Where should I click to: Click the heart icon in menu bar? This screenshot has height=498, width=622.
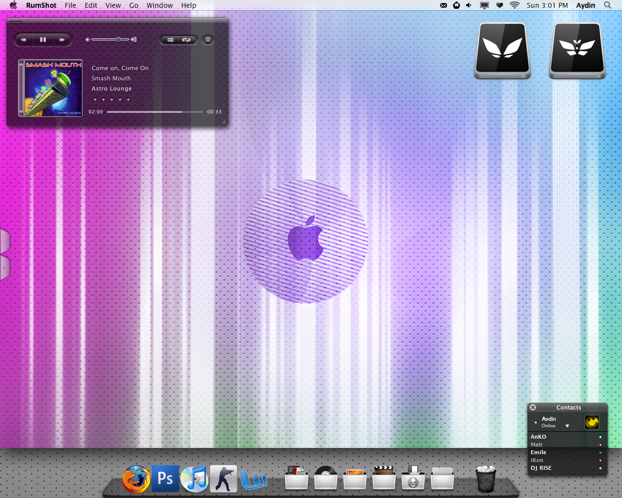tap(500, 5)
